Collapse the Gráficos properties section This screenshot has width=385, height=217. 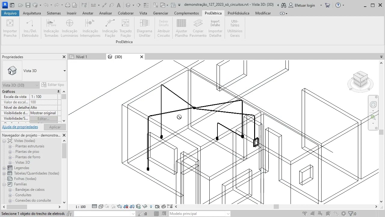59,91
